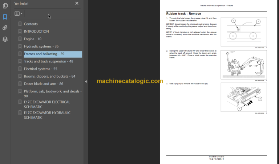This screenshot has width=279, height=164.
Task: Select Frames and ballasting - 39 bookmark
Action: (x=53, y=54)
